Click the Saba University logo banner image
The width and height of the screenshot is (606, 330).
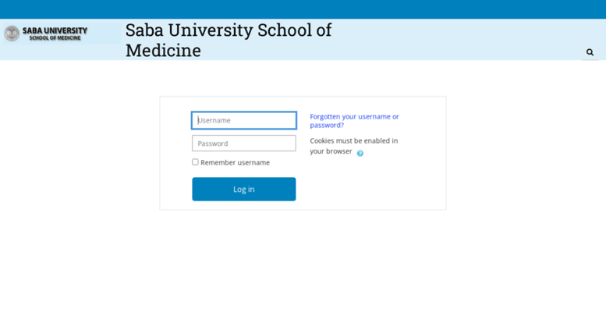(62, 34)
